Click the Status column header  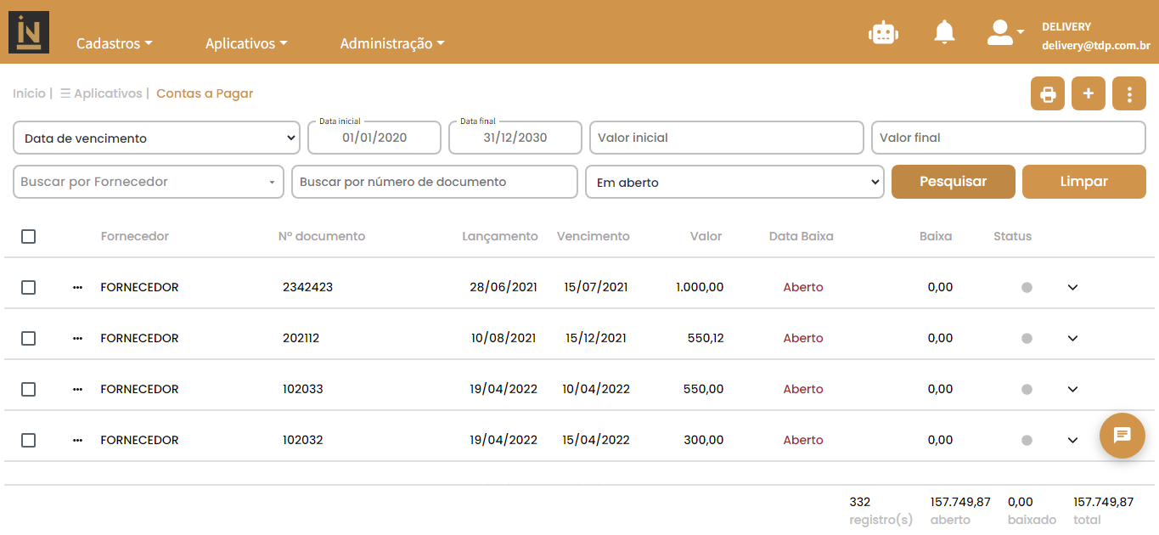(1013, 237)
